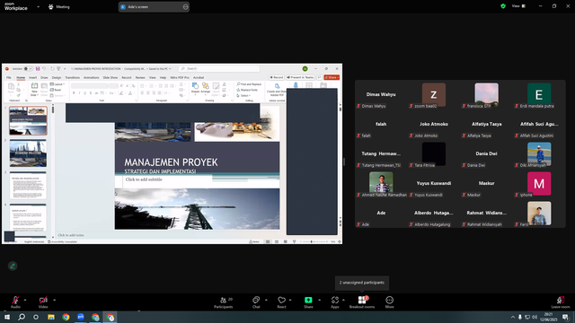The image size is (575, 323).
Task: Click Find and Replace
Action: point(249,84)
